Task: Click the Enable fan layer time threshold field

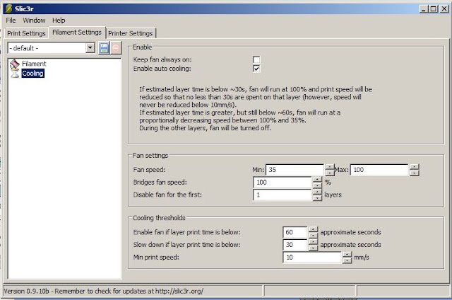Action: coord(295,233)
